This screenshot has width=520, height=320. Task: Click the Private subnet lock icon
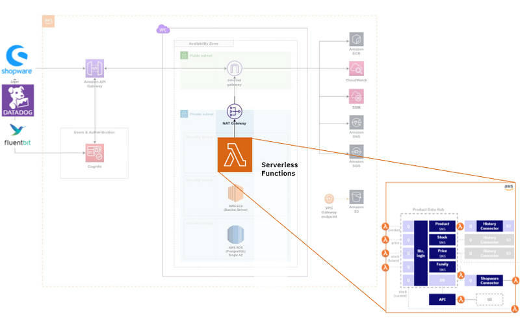point(184,114)
